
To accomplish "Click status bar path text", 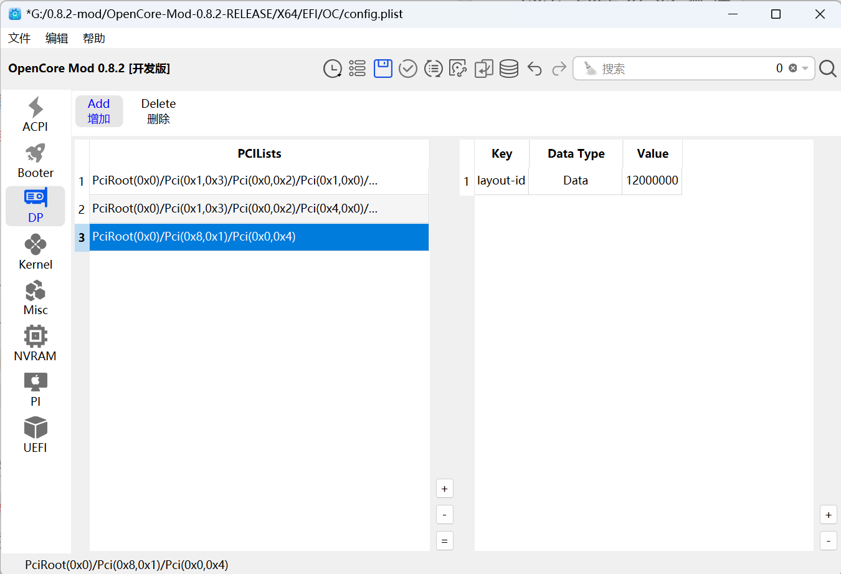I will tap(126, 565).
